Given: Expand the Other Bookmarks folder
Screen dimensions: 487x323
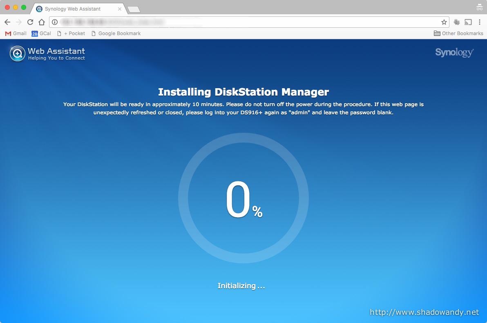Looking at the screenshot, I should 458,33.
